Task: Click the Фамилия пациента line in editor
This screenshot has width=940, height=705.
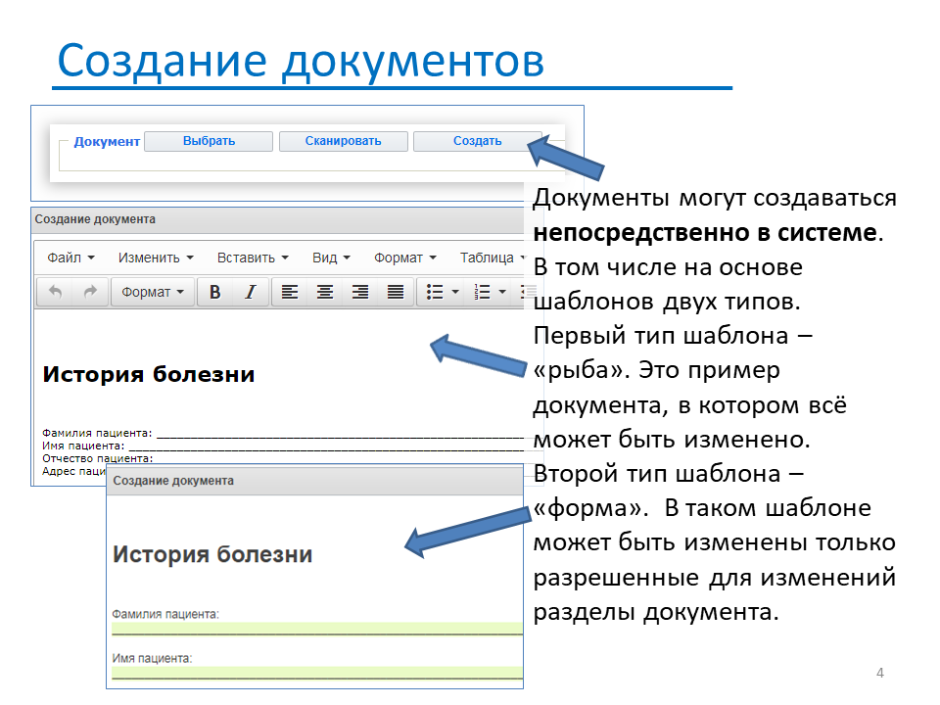Action: click(x=283, y=433)
